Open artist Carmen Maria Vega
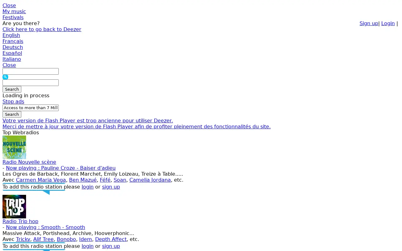402x251 pixels. click(x=41, y=180)
